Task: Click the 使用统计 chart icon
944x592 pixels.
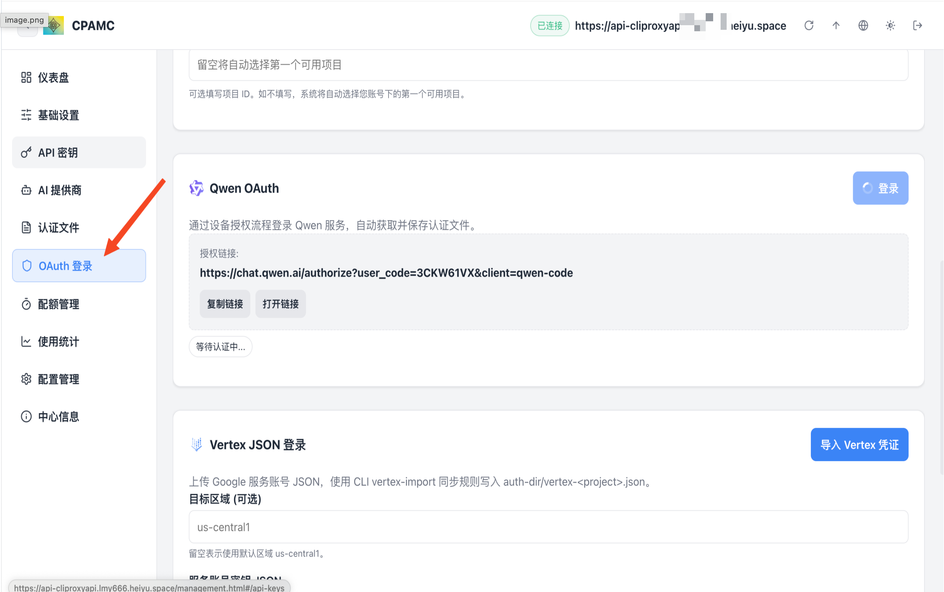Action: pos(26,341)
